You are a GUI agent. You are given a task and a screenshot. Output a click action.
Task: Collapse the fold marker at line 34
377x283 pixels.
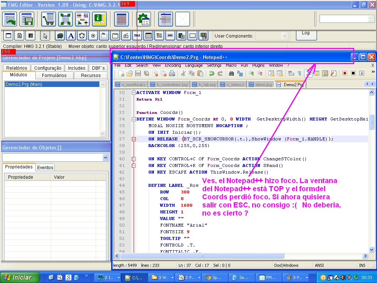133,119
